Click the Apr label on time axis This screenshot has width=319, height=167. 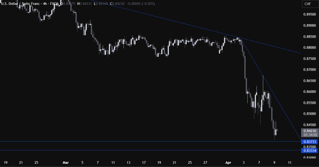click(228, 163)
